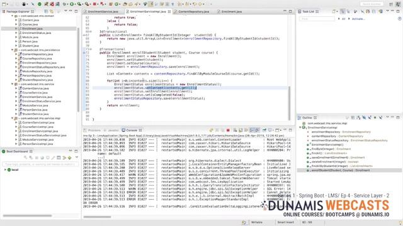This screenshot has width=403, height=226.
Task: Expand Student.java tree node
Action: tap(16, 46)
